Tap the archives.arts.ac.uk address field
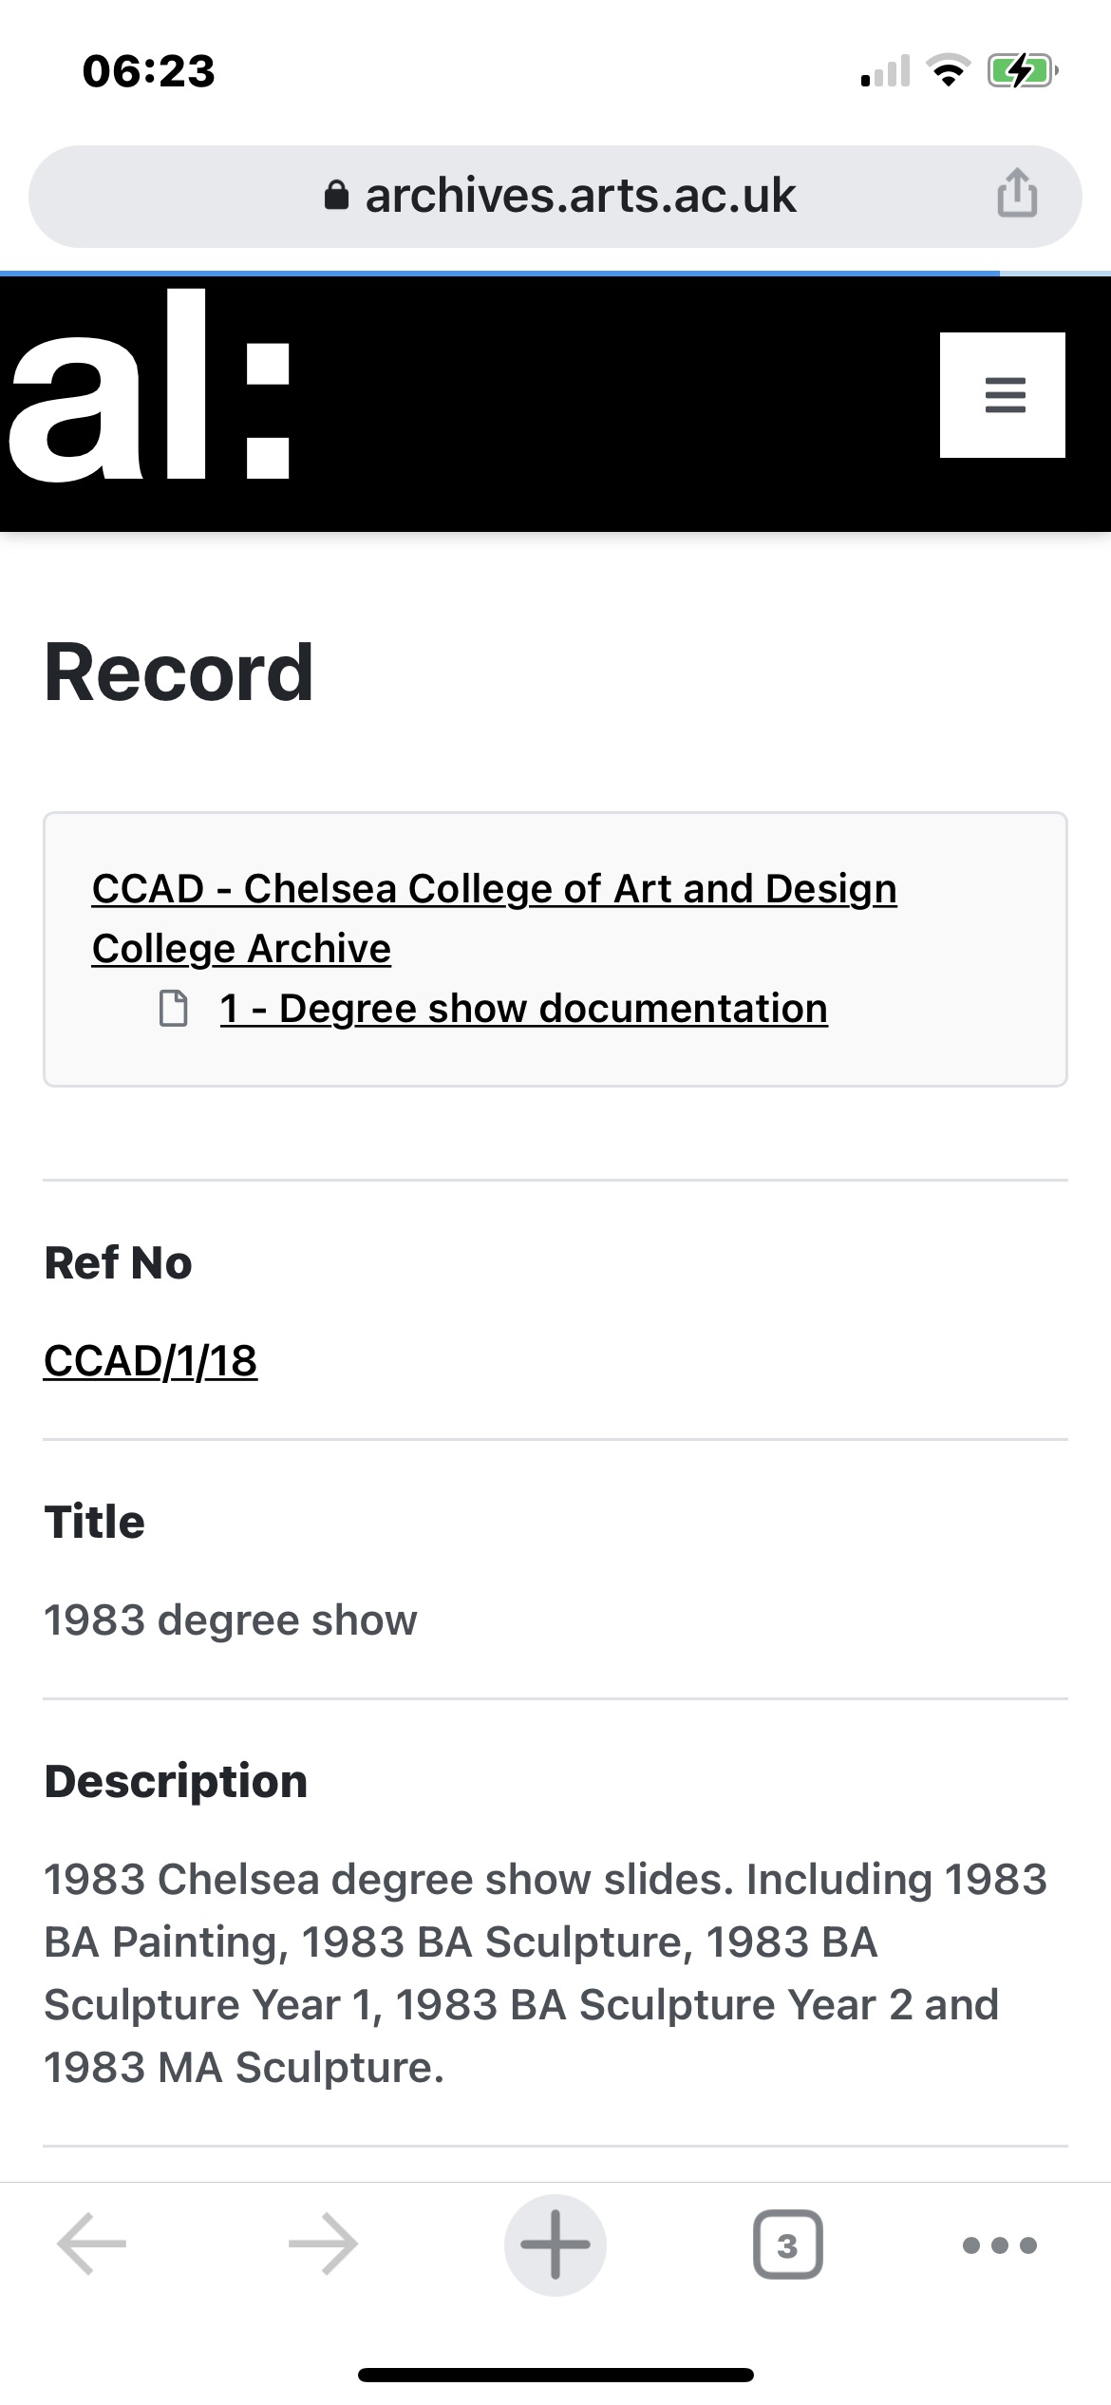Screen dimensions: 1111x2405 coord(579,196)
